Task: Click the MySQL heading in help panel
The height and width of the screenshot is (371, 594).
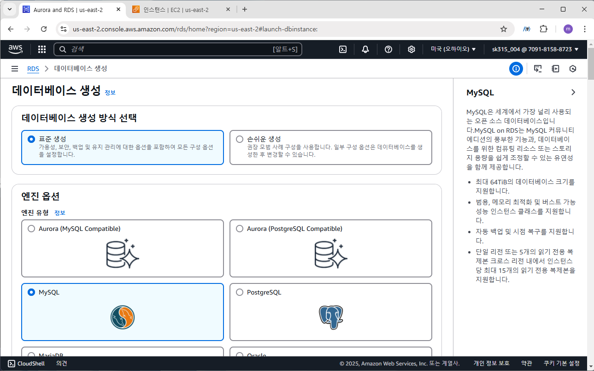Action: (480, 93)
